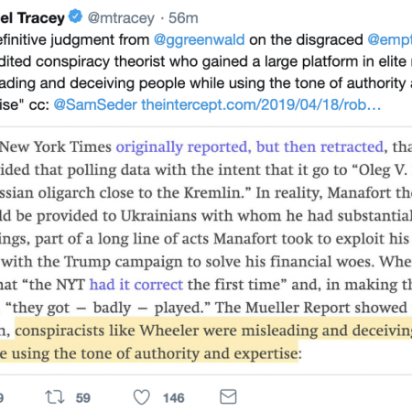
Task: Click 'originally reported, but then retracted' text
Action: (250, 146)
